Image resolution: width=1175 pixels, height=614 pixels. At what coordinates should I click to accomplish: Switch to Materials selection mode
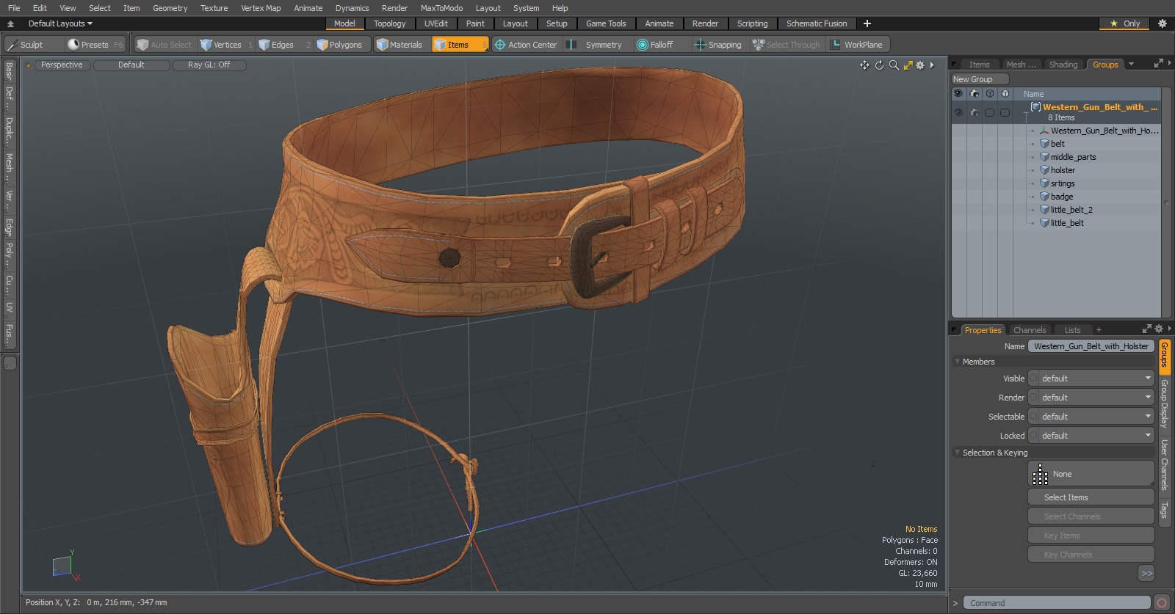[x=399, y=45]
